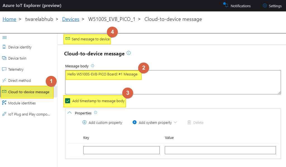The height and width of the screenshot is (167, 286).
Task: Click the Direct method arrows icon
Action: (x=4, y=80)
